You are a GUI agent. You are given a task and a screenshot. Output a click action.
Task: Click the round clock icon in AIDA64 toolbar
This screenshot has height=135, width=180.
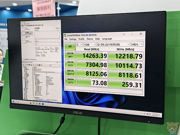pos(41,65)
